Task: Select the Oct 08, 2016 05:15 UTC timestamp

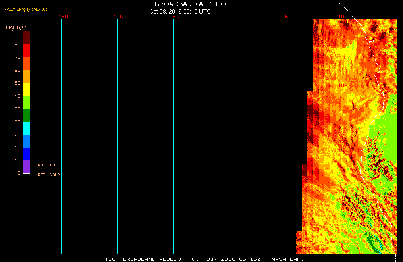Action: [180, 11]
